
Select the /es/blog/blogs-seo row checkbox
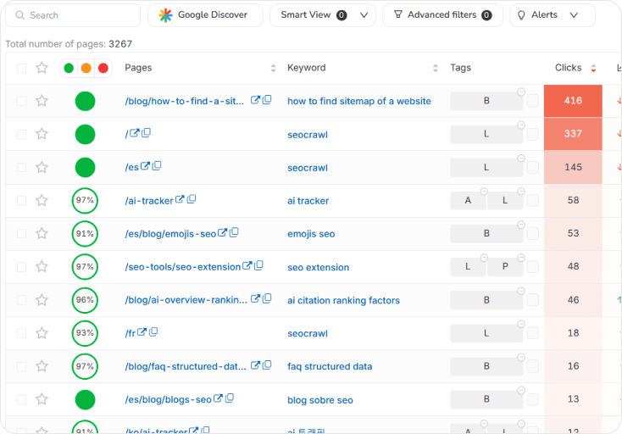coord(21,399)
